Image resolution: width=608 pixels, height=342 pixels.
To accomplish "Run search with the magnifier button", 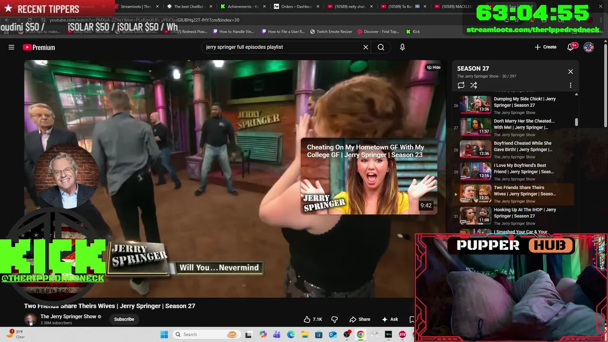I will point(381,47).
